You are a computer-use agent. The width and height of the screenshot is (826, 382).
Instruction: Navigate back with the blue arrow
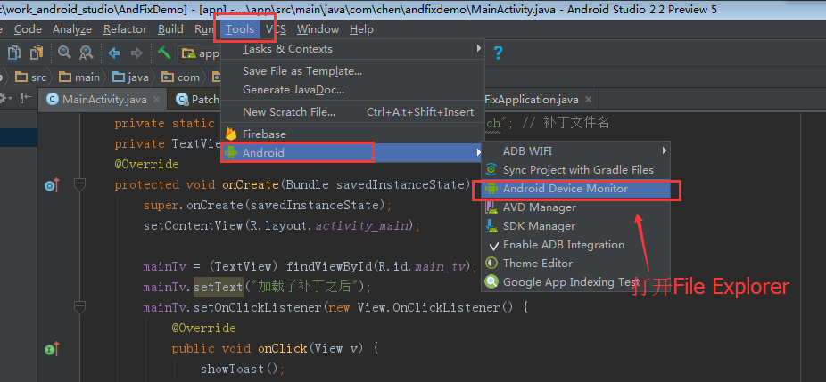pyautogui.click(x=114, y=53)
